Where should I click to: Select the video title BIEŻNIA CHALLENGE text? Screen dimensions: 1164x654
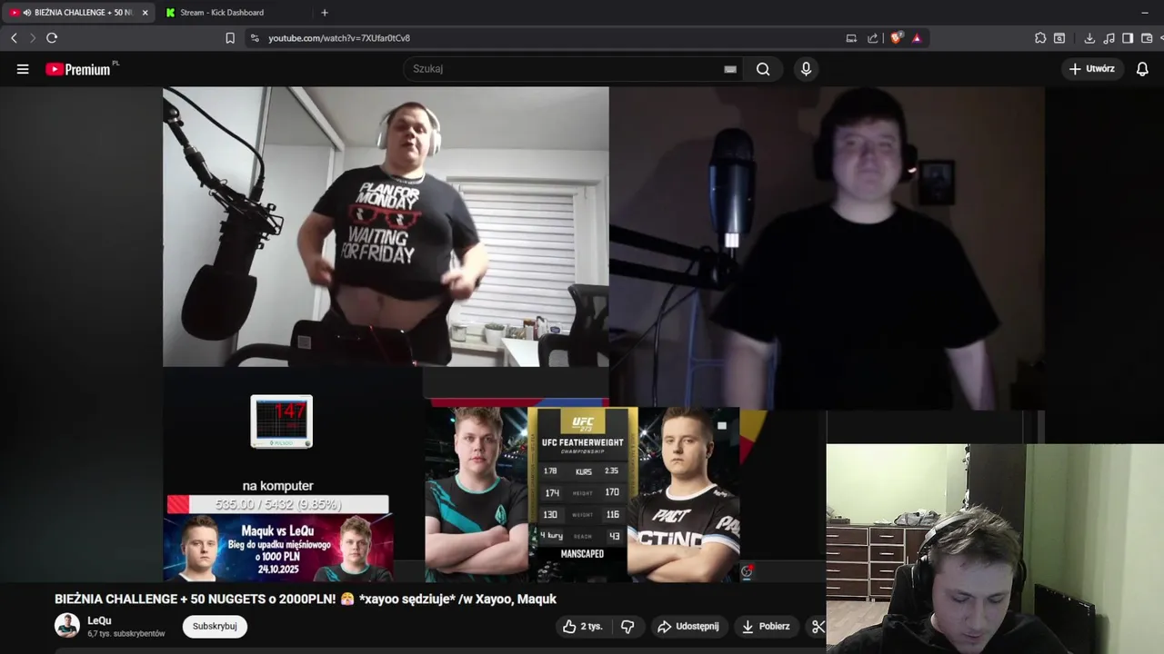(306, 599)
